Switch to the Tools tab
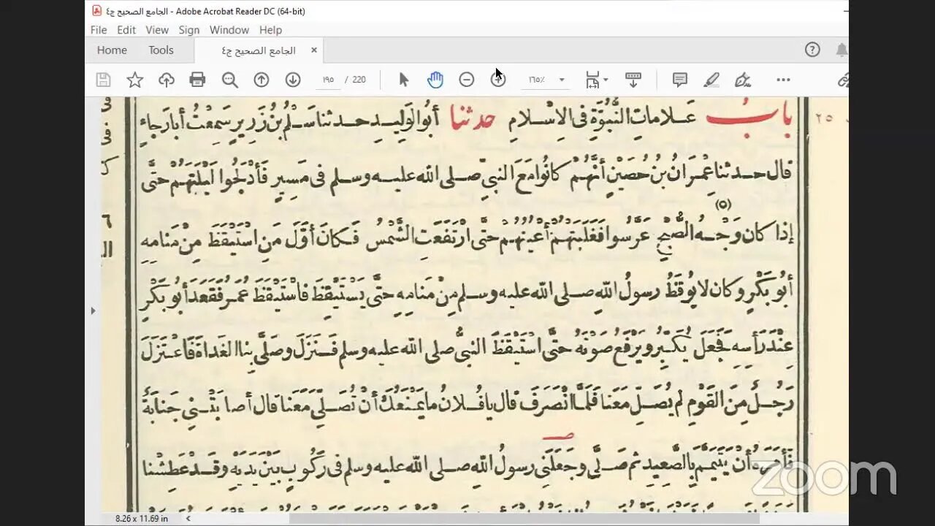This screenshot has width=935, height=526. tap(161, 50)
